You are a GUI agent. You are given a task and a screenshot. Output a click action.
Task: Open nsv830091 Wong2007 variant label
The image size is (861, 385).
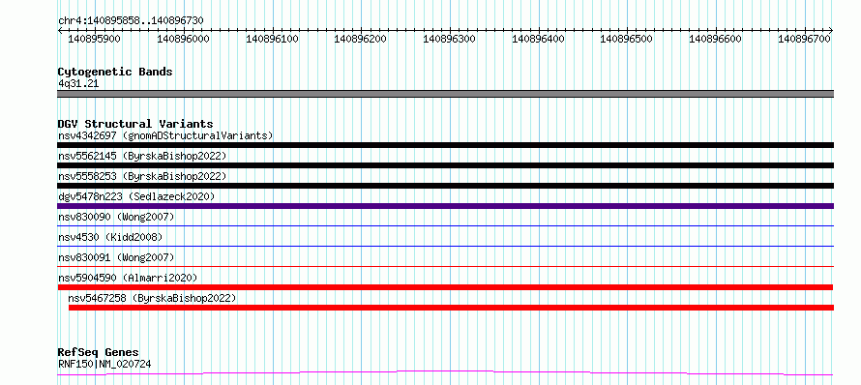[x=116, y=257]
